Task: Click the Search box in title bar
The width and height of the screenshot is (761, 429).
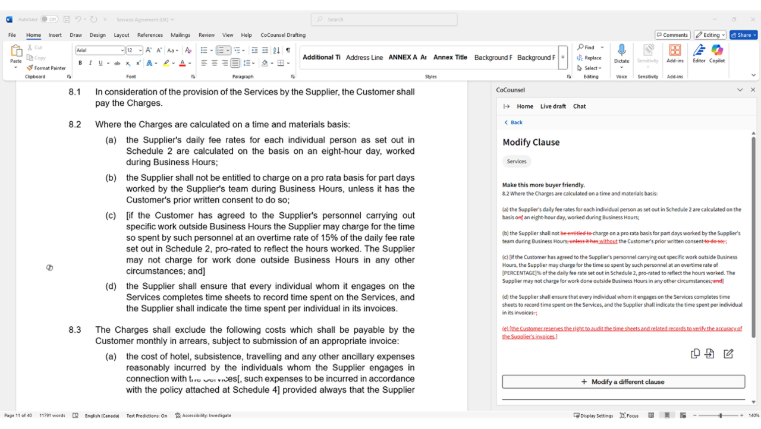Action: click(384, 20)
